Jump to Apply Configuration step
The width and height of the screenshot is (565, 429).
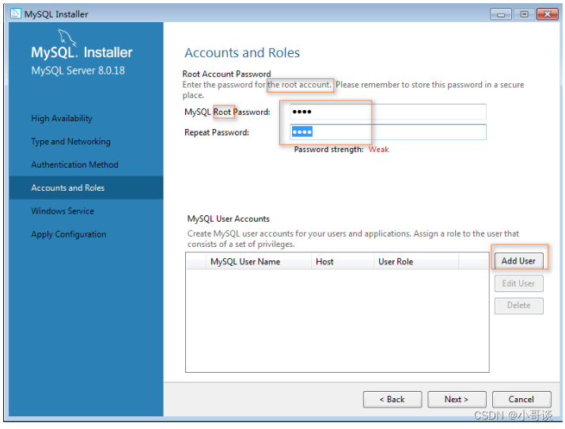point(69,234)
